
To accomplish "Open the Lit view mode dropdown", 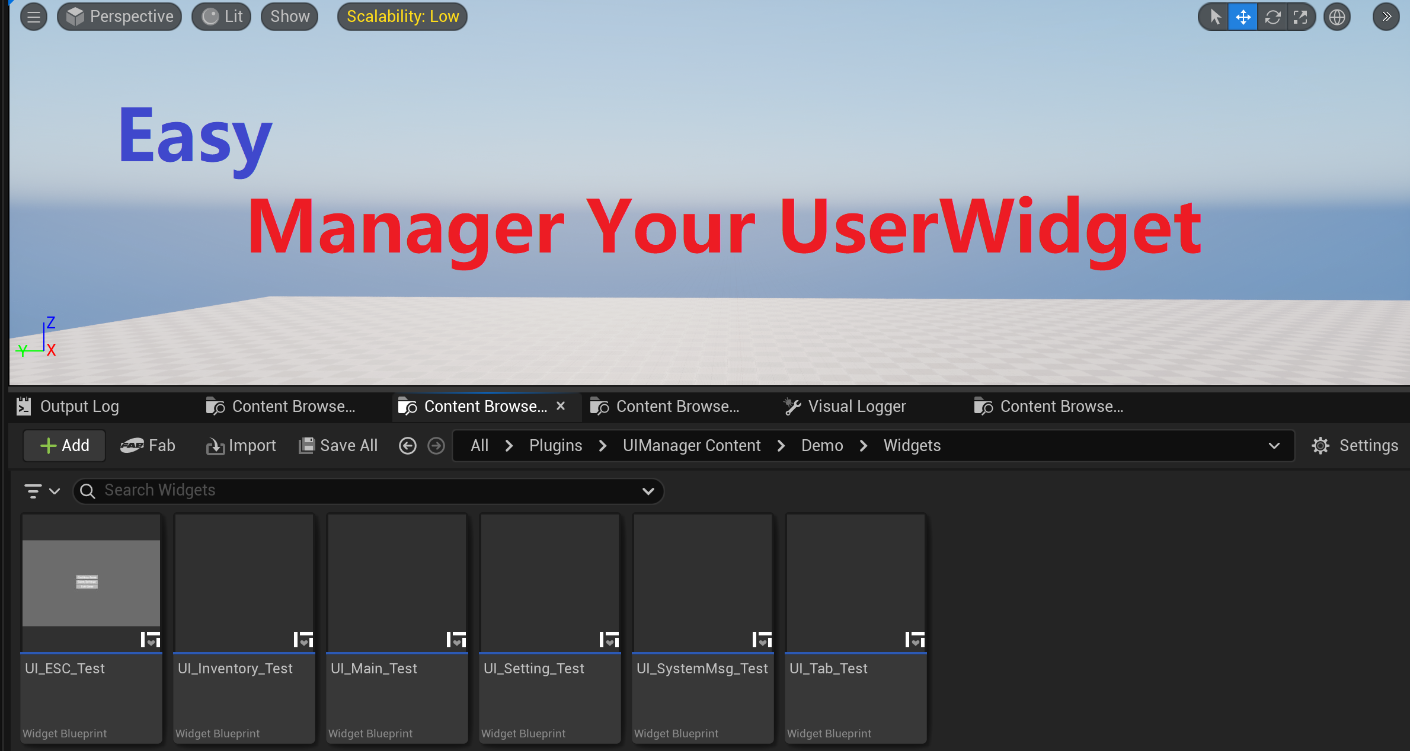I will point(222,17).
